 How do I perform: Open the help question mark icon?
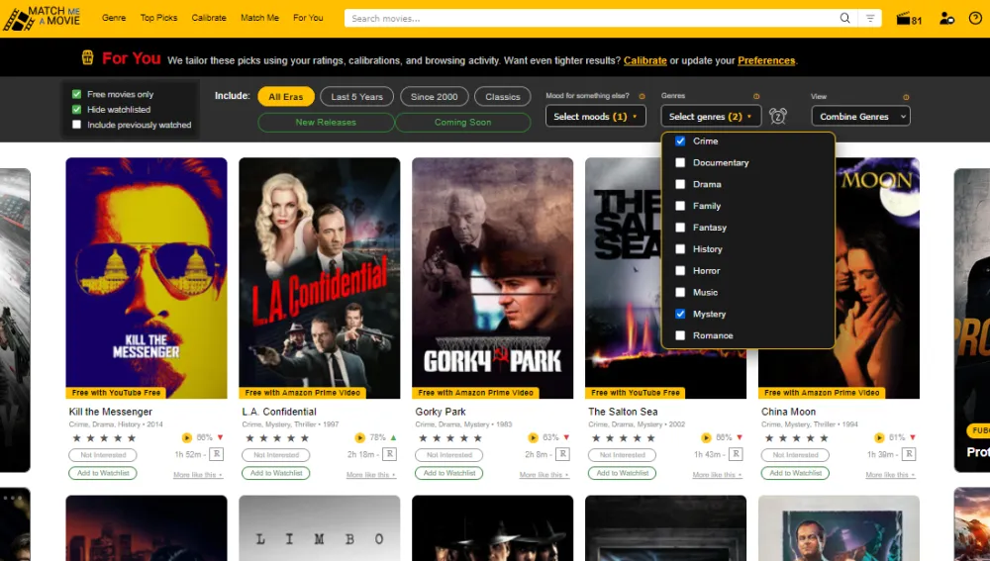[975, 18]
